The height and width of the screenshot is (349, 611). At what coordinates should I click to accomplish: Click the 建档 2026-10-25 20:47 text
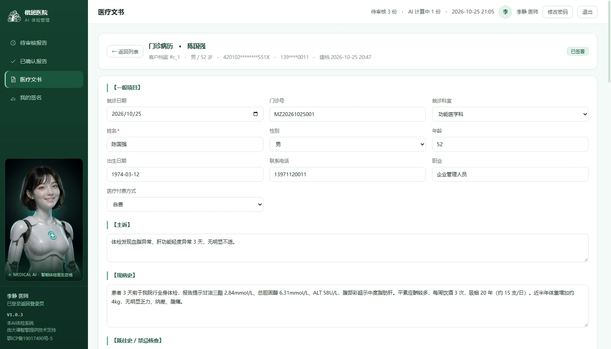click(345, 57)
